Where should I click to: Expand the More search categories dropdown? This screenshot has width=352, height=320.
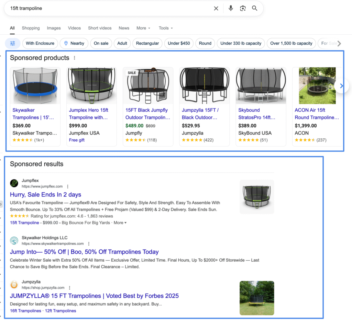pyautogui.click(x=143, y=28)
